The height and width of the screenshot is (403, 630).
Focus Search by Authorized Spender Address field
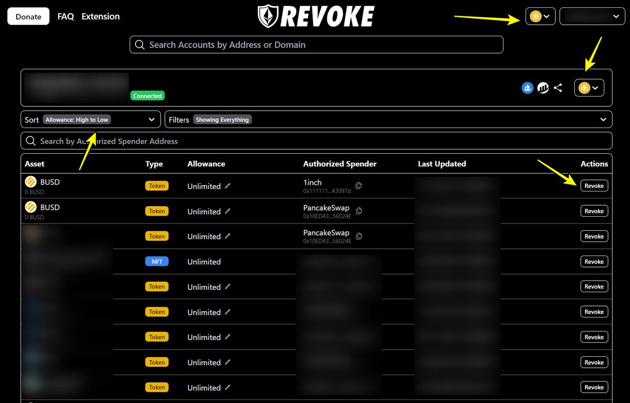[316, 141]
